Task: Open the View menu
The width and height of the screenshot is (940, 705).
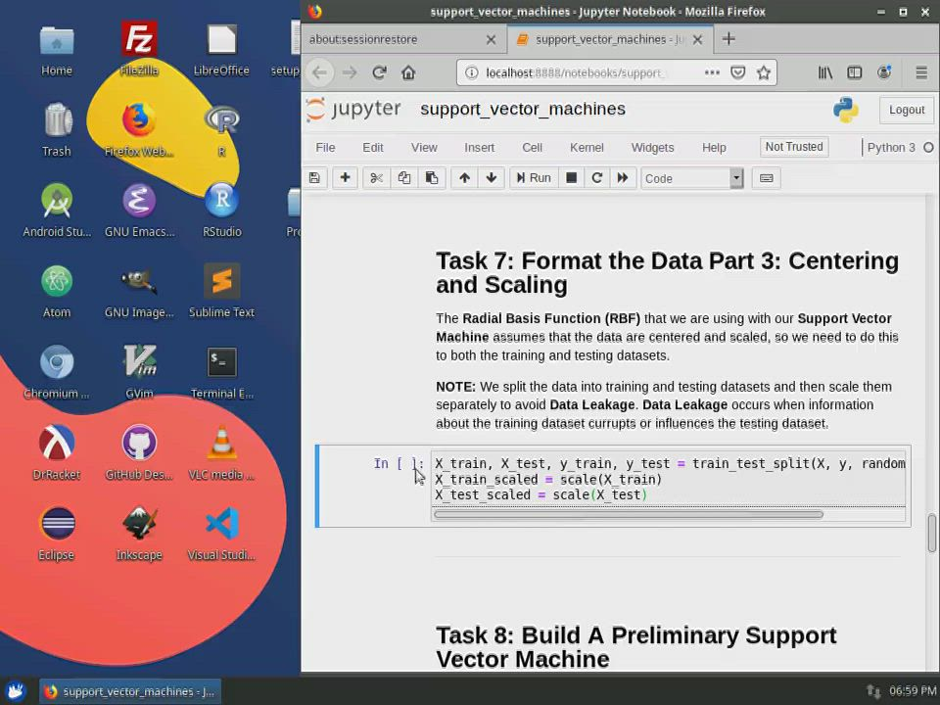Action: click(x=424, y=148)
